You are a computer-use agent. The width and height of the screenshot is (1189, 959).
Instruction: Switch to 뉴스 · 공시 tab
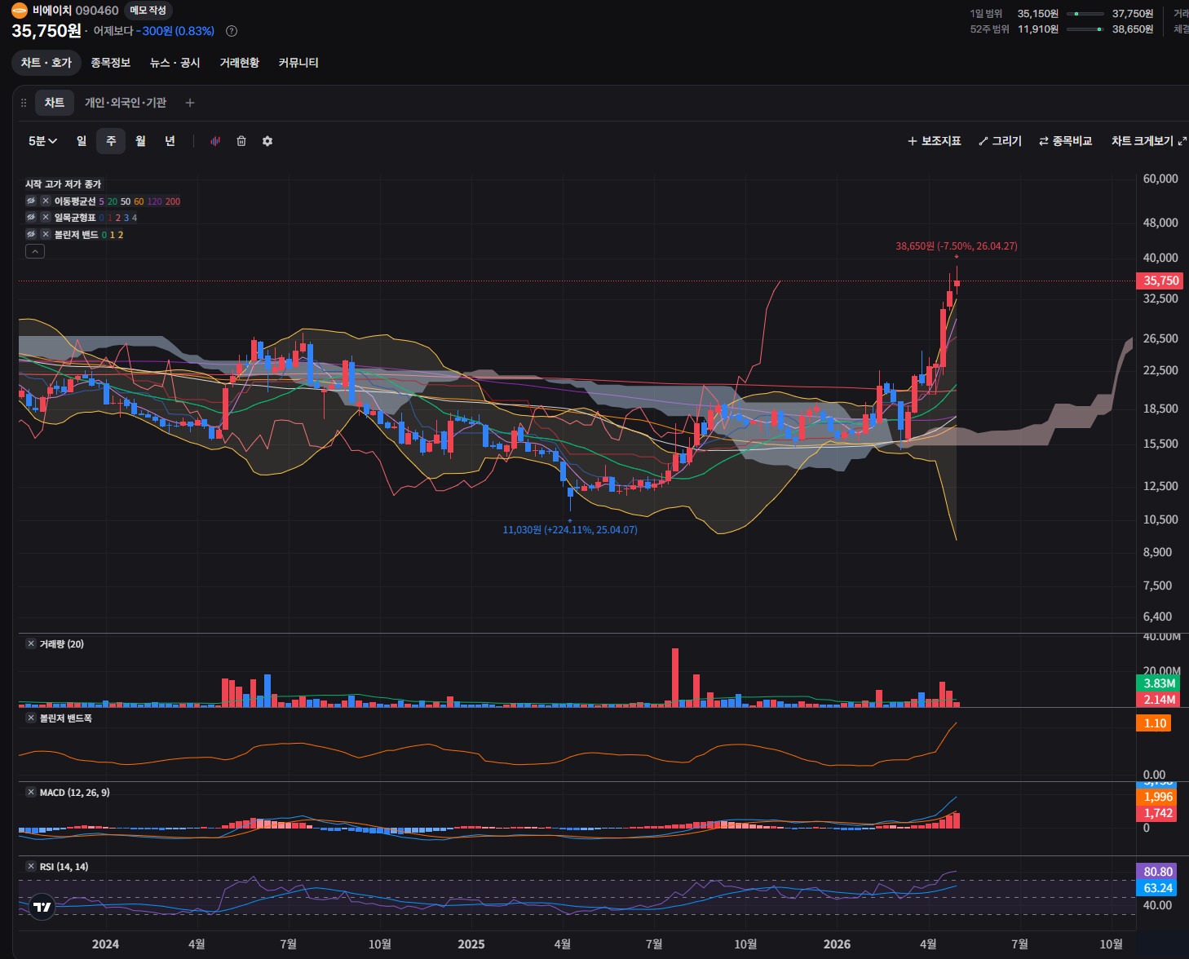(175, 63)
